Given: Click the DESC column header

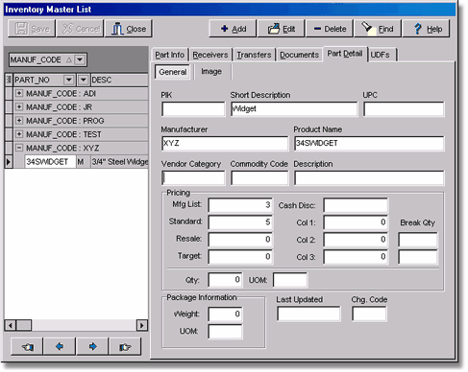Looking at the screenshot, I should point(119,80).
